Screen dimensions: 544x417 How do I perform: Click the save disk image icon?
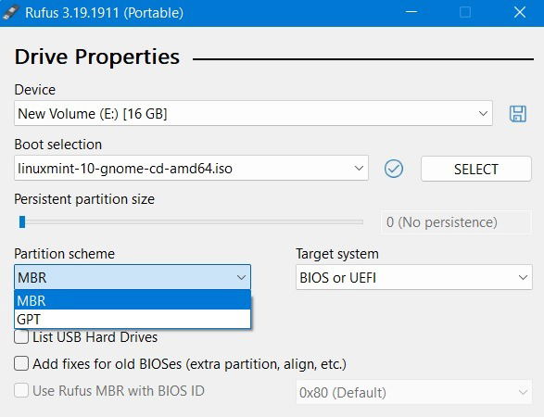[x=518, y=114]
